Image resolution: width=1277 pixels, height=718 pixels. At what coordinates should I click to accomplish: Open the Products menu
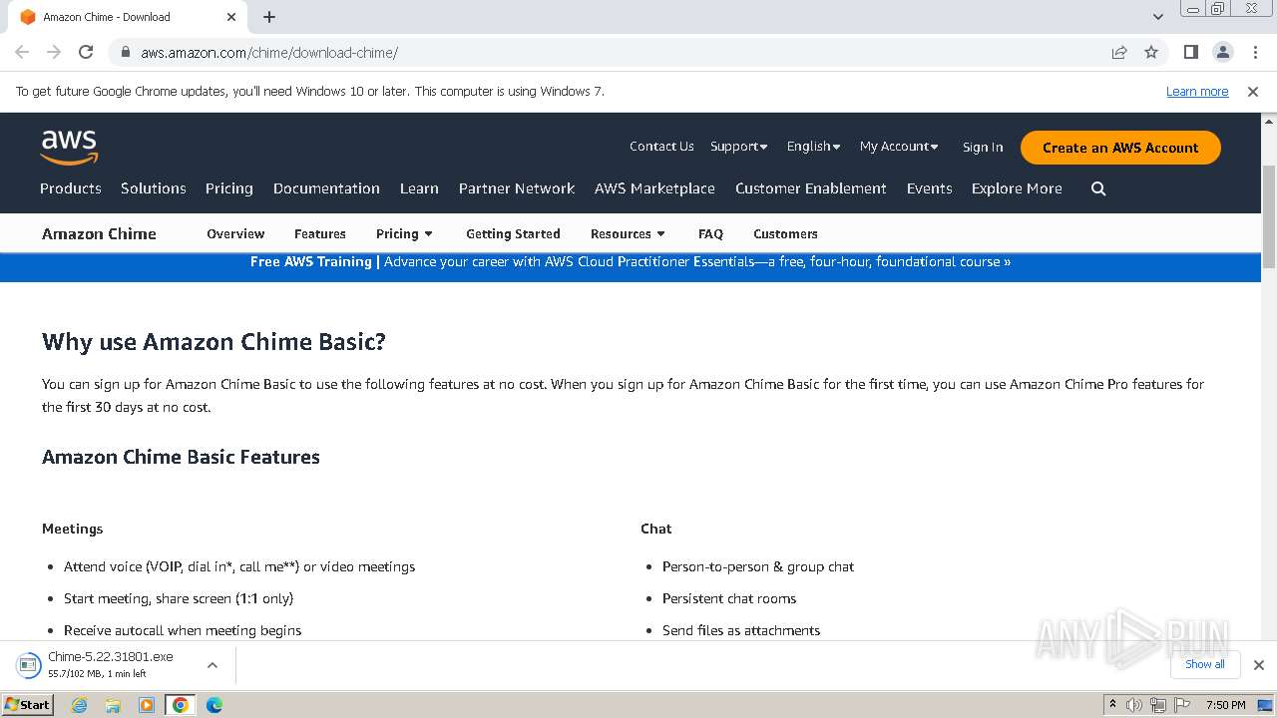(71, 188)
